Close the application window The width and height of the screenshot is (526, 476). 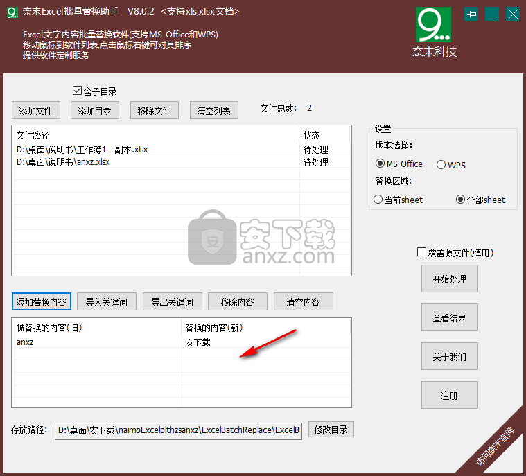[513, 15]
